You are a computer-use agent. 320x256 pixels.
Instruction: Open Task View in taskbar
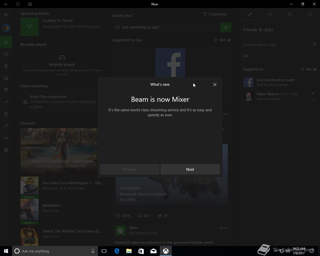(x=104, y=251)
